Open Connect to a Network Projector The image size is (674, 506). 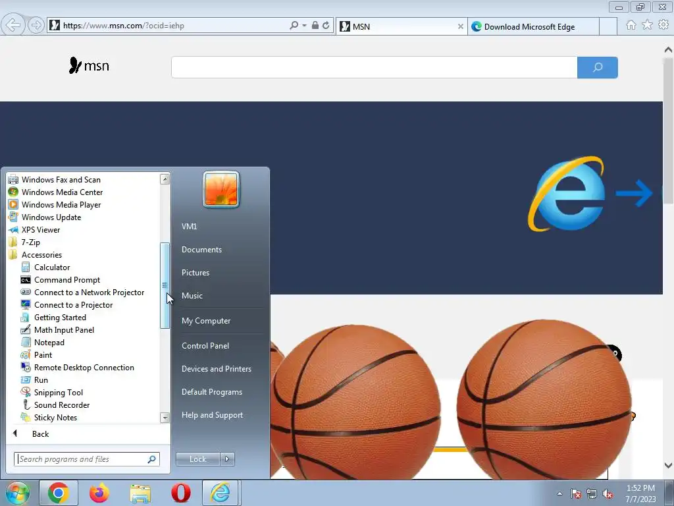[x=89, y=292]
